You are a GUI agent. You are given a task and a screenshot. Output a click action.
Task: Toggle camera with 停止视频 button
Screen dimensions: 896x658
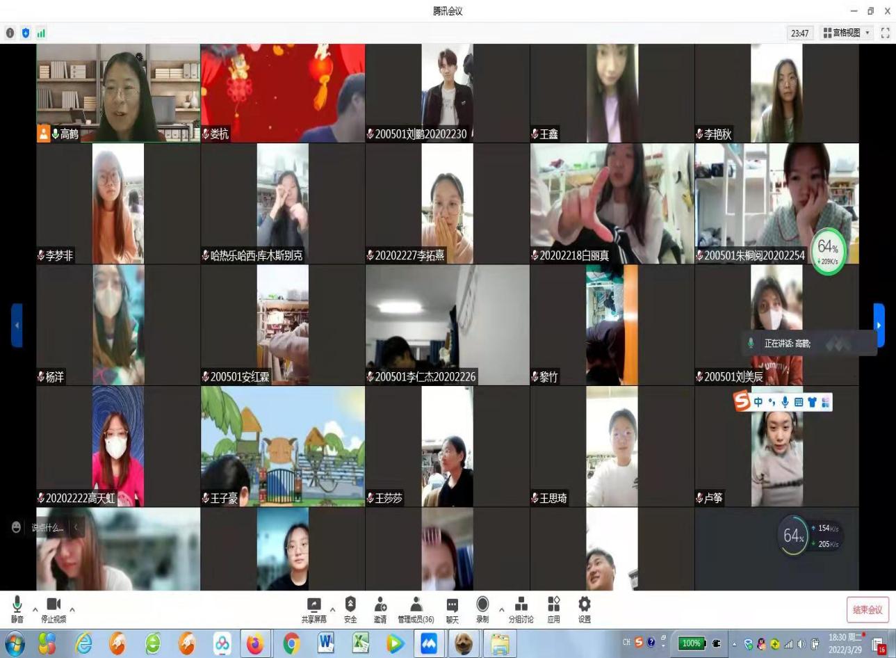pos(54,609)
